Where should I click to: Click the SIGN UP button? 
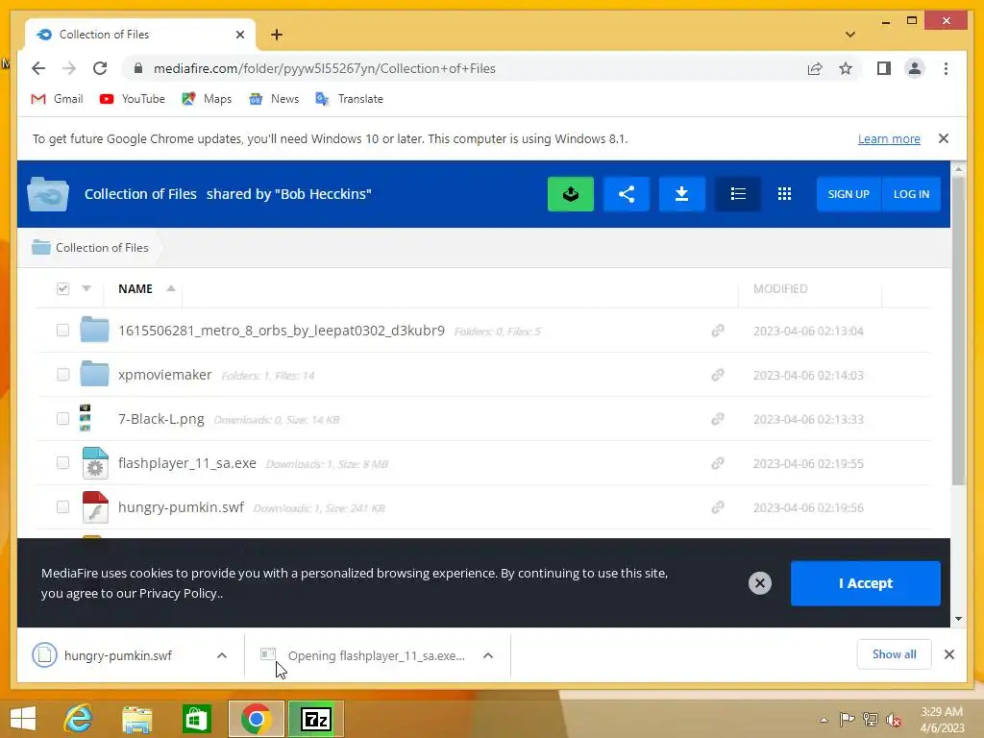pos(849,194)
